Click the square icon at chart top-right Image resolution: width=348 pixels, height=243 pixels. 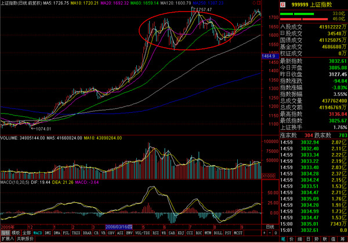(259, 3)
